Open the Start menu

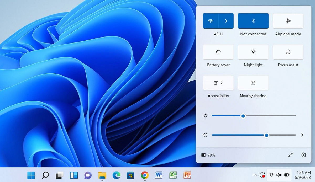(x=31, y=175)
